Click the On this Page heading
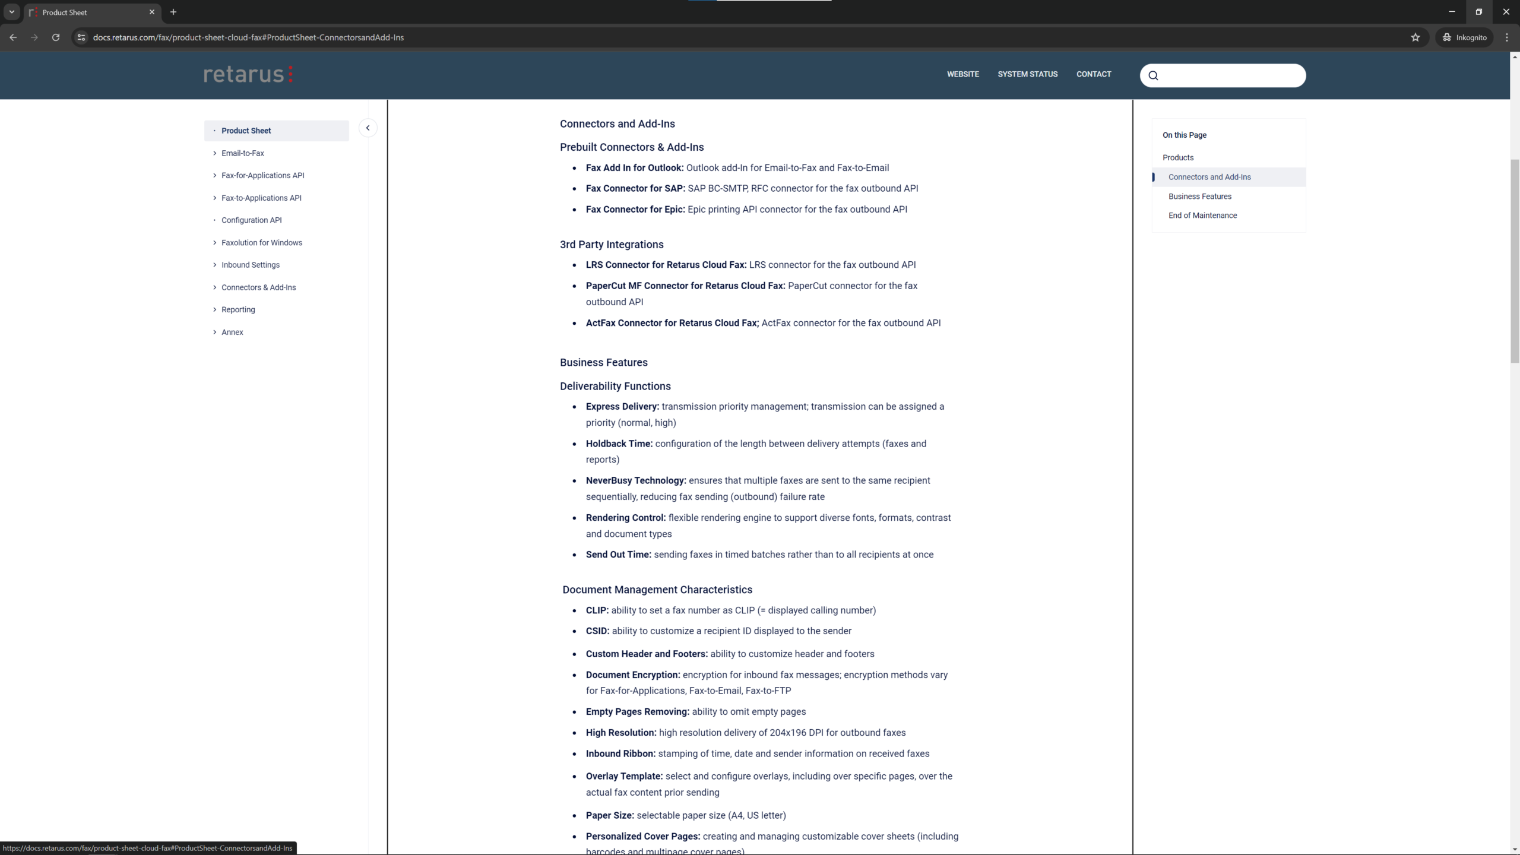 pyautogui.click(x=1185, y=135)
